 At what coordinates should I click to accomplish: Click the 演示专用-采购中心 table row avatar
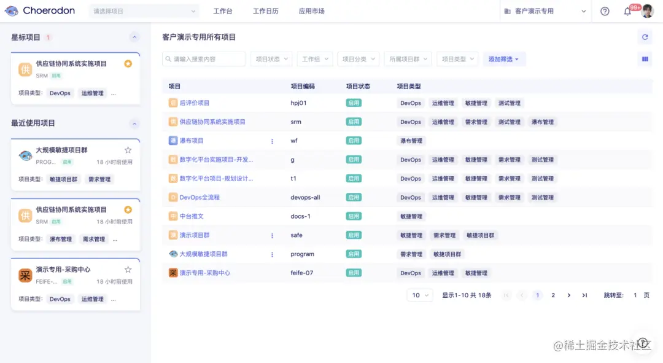click(x=173, y=273)
